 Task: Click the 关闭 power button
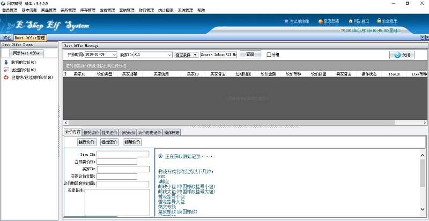click(402, 55)
